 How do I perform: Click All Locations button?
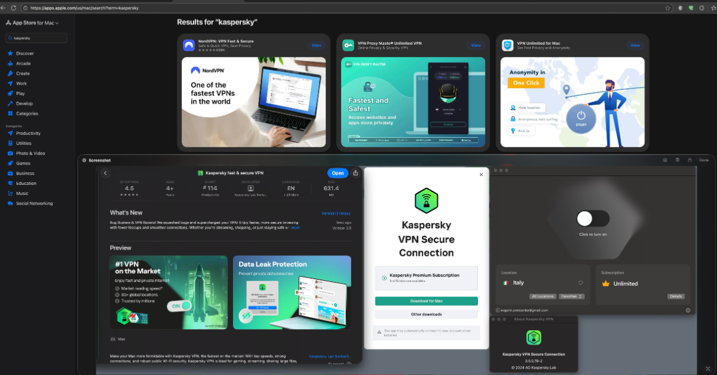pos(542,296)
